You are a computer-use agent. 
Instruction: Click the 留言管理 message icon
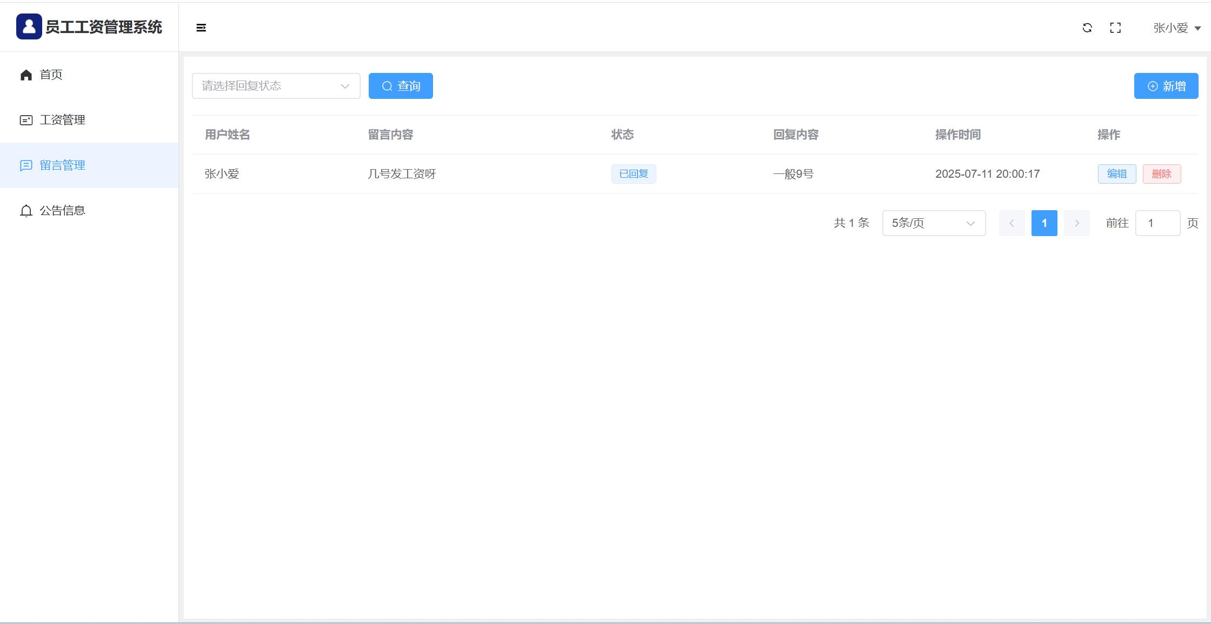pyautogui.click(x=26, y=165)
